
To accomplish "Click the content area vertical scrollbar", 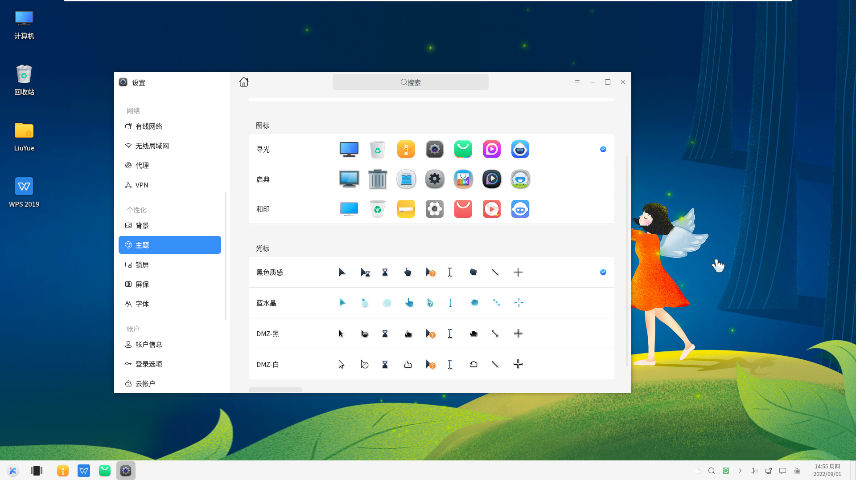I will pos(627,261).
